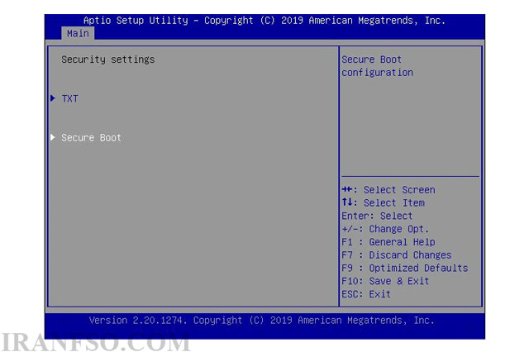529x352 pixels.
Task: Click the 'ESC: Exit' hint
Action: [x=366, y=294]
